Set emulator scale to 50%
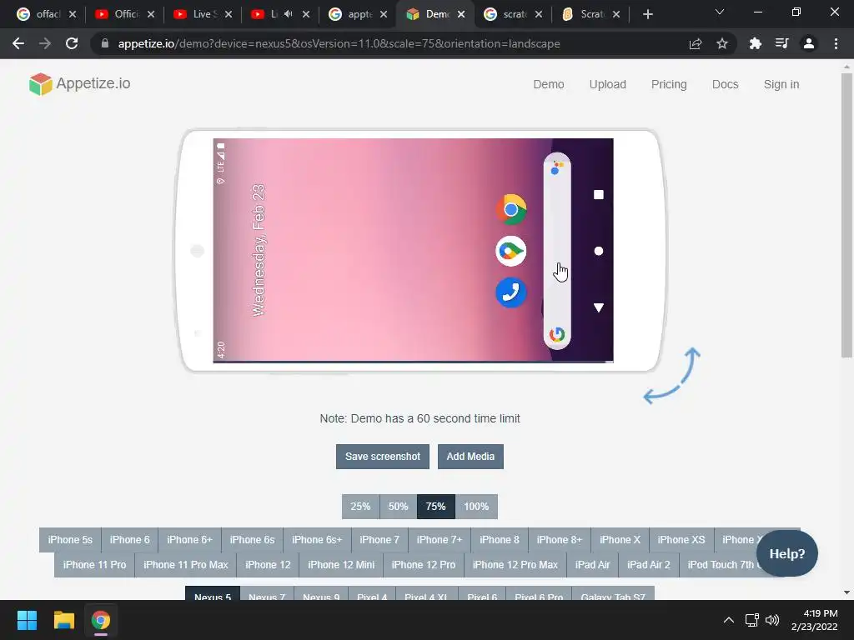 point(398,507)
